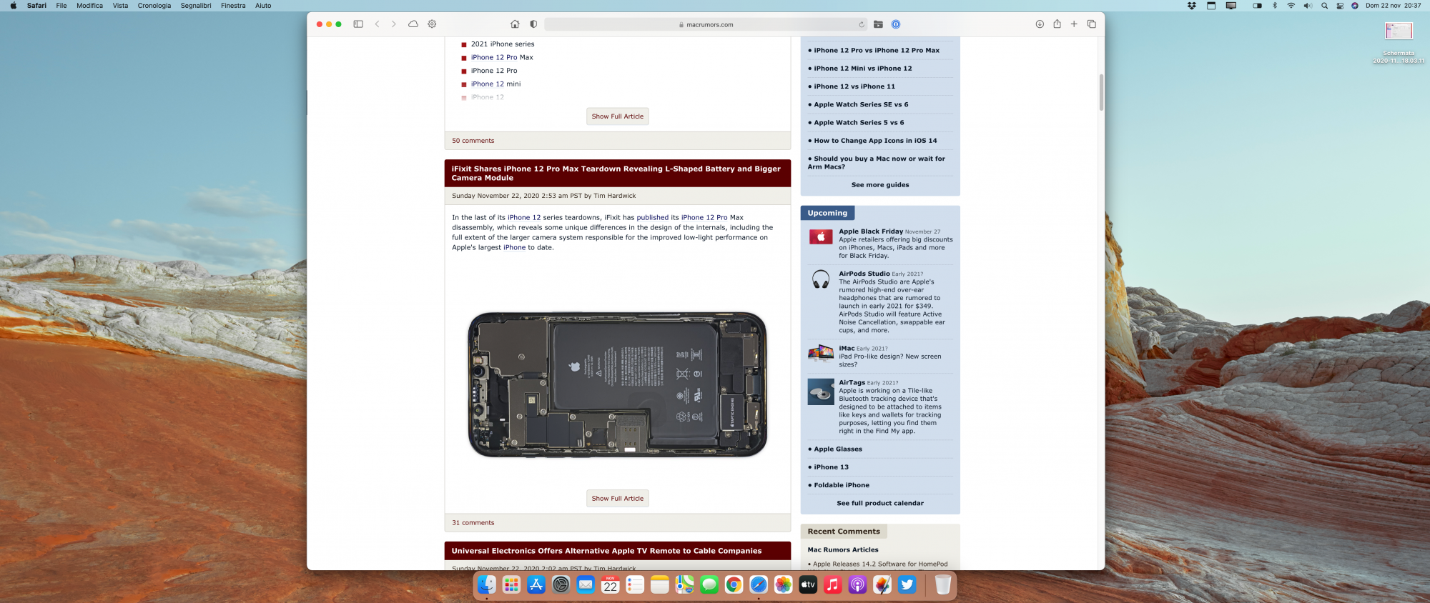Open the Aiuto menu
The height and width of the screenshot is (603, 1430).
[x=263, y=6]
